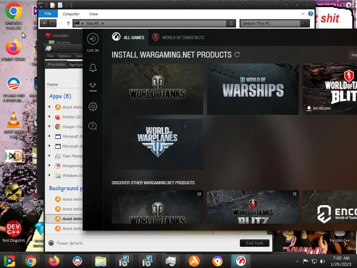Click the search magnifier button in File Explorer
The image size is (357, 268).
click(305, 23)
